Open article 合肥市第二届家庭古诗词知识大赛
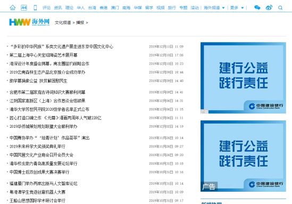This screenshot has height=204, width=292. coord(47,92)
